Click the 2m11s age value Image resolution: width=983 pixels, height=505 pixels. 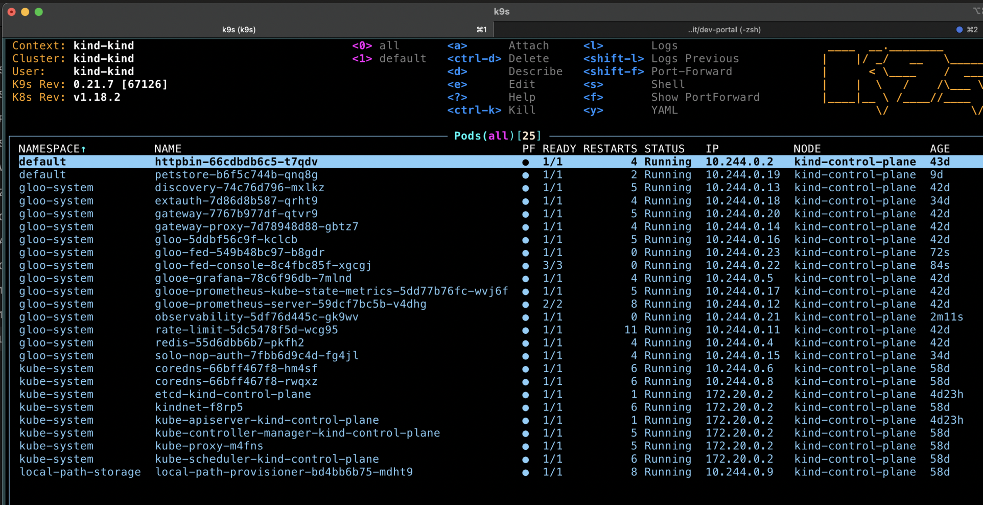tap(946, 317)
